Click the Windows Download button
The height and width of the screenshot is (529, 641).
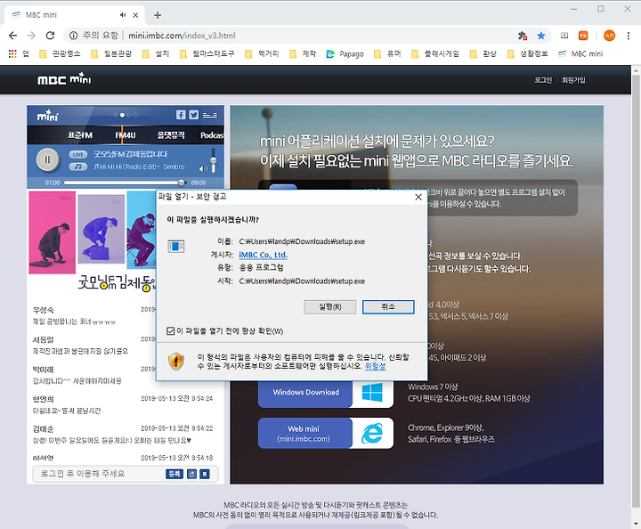(x=305, y=392)
